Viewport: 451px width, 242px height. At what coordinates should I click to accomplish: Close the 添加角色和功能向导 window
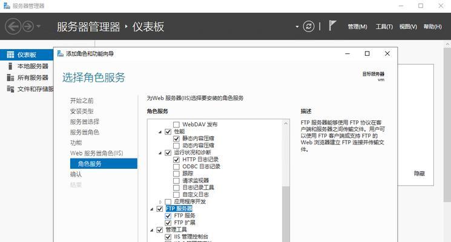point(387,53)
